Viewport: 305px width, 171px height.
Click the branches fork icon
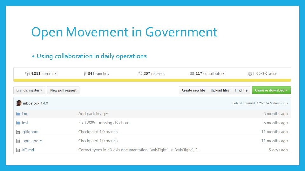tap(85, 74)
